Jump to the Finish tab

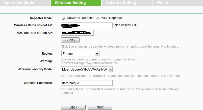(162, 3)
